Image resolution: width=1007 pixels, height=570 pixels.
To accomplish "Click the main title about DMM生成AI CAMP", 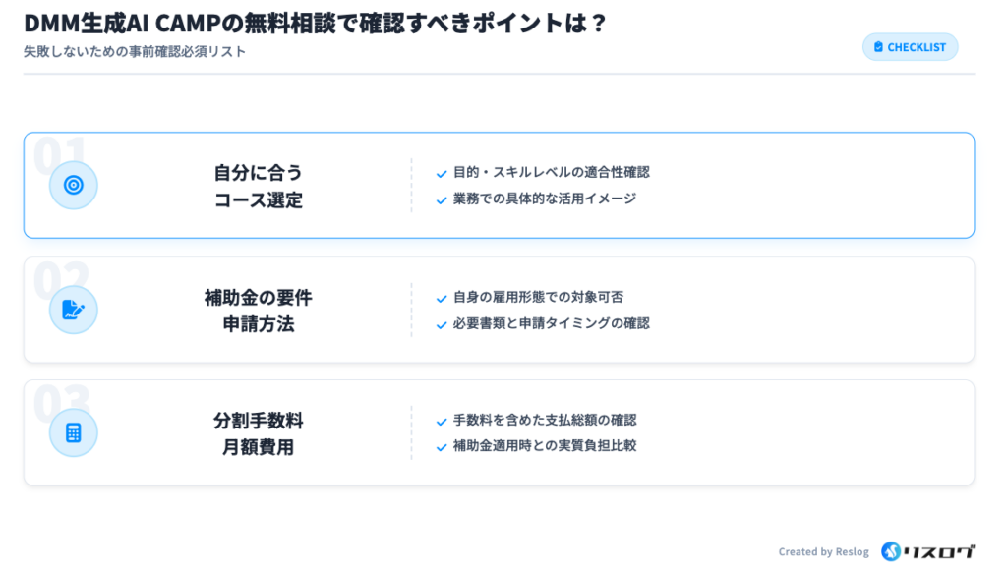I will tap(315, 23).
